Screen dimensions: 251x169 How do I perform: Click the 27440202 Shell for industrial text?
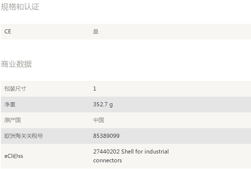tap(131, 152)
